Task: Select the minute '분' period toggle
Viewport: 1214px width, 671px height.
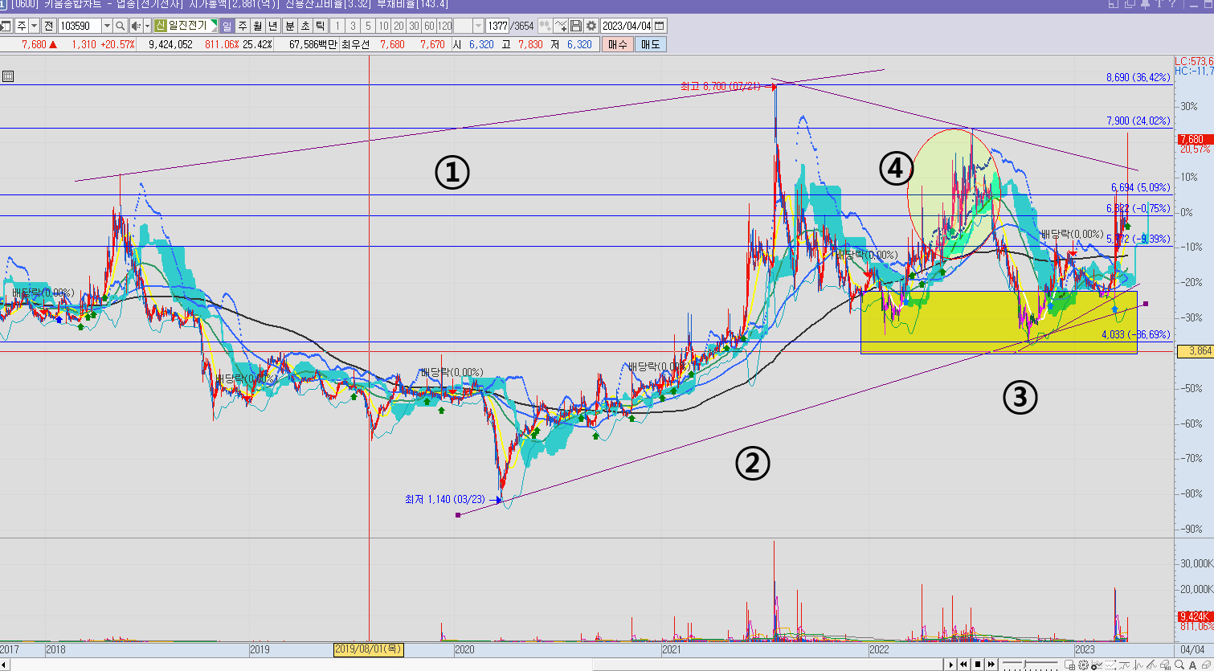Action: click(290, 26)
